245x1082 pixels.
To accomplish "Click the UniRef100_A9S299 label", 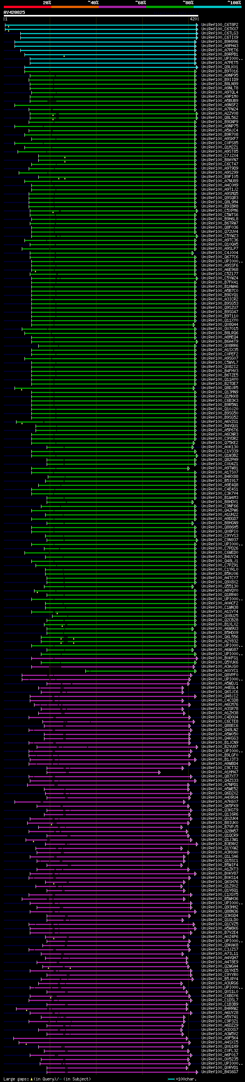I will click(x=220, y=173).
